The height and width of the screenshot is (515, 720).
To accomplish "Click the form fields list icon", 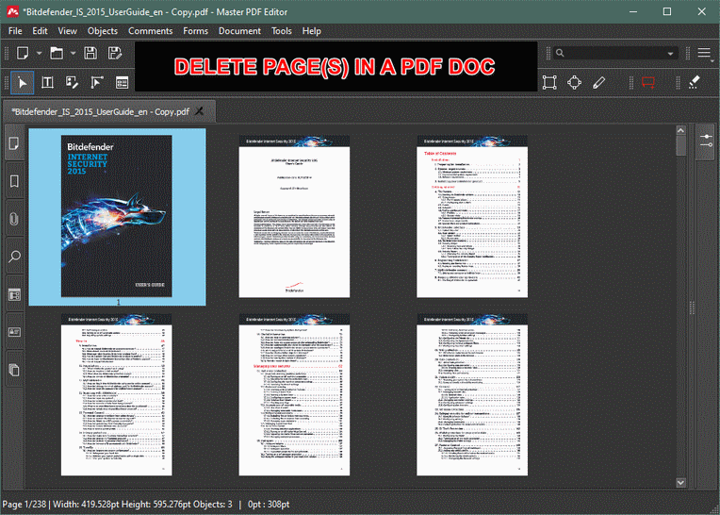I will (122, 83).
